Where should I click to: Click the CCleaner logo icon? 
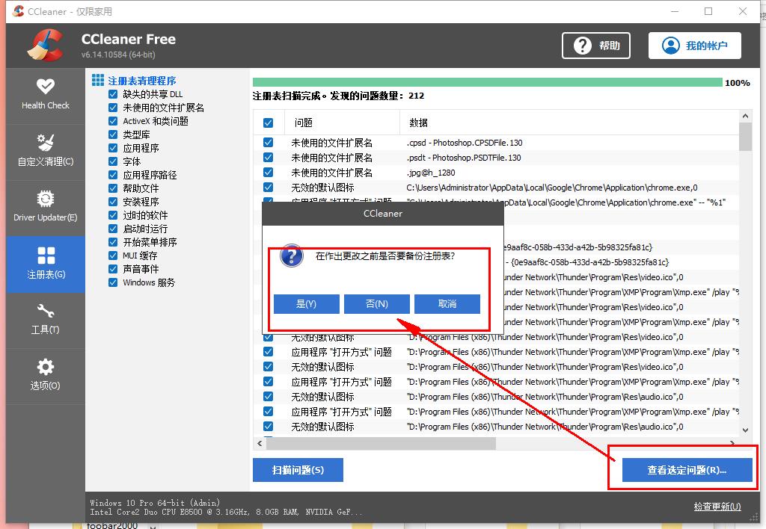tap(43, 45)
